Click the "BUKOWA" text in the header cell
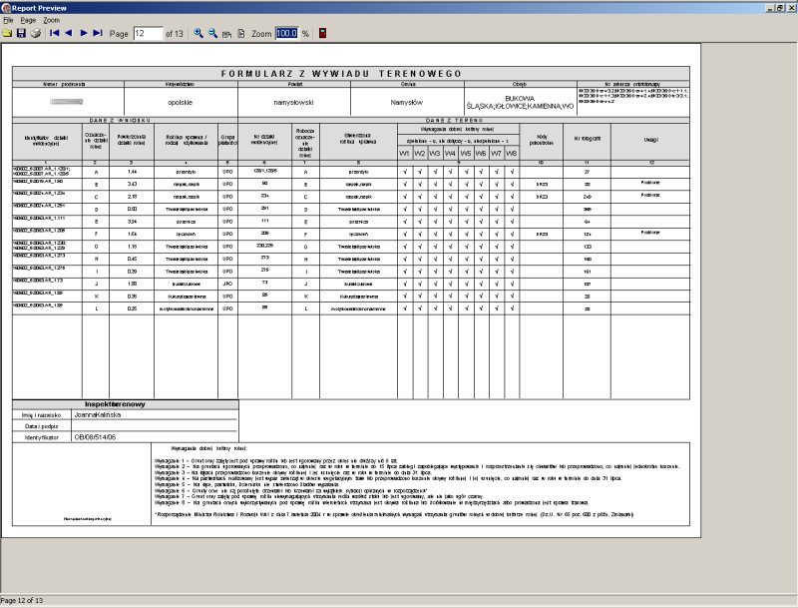 [520, 98]
